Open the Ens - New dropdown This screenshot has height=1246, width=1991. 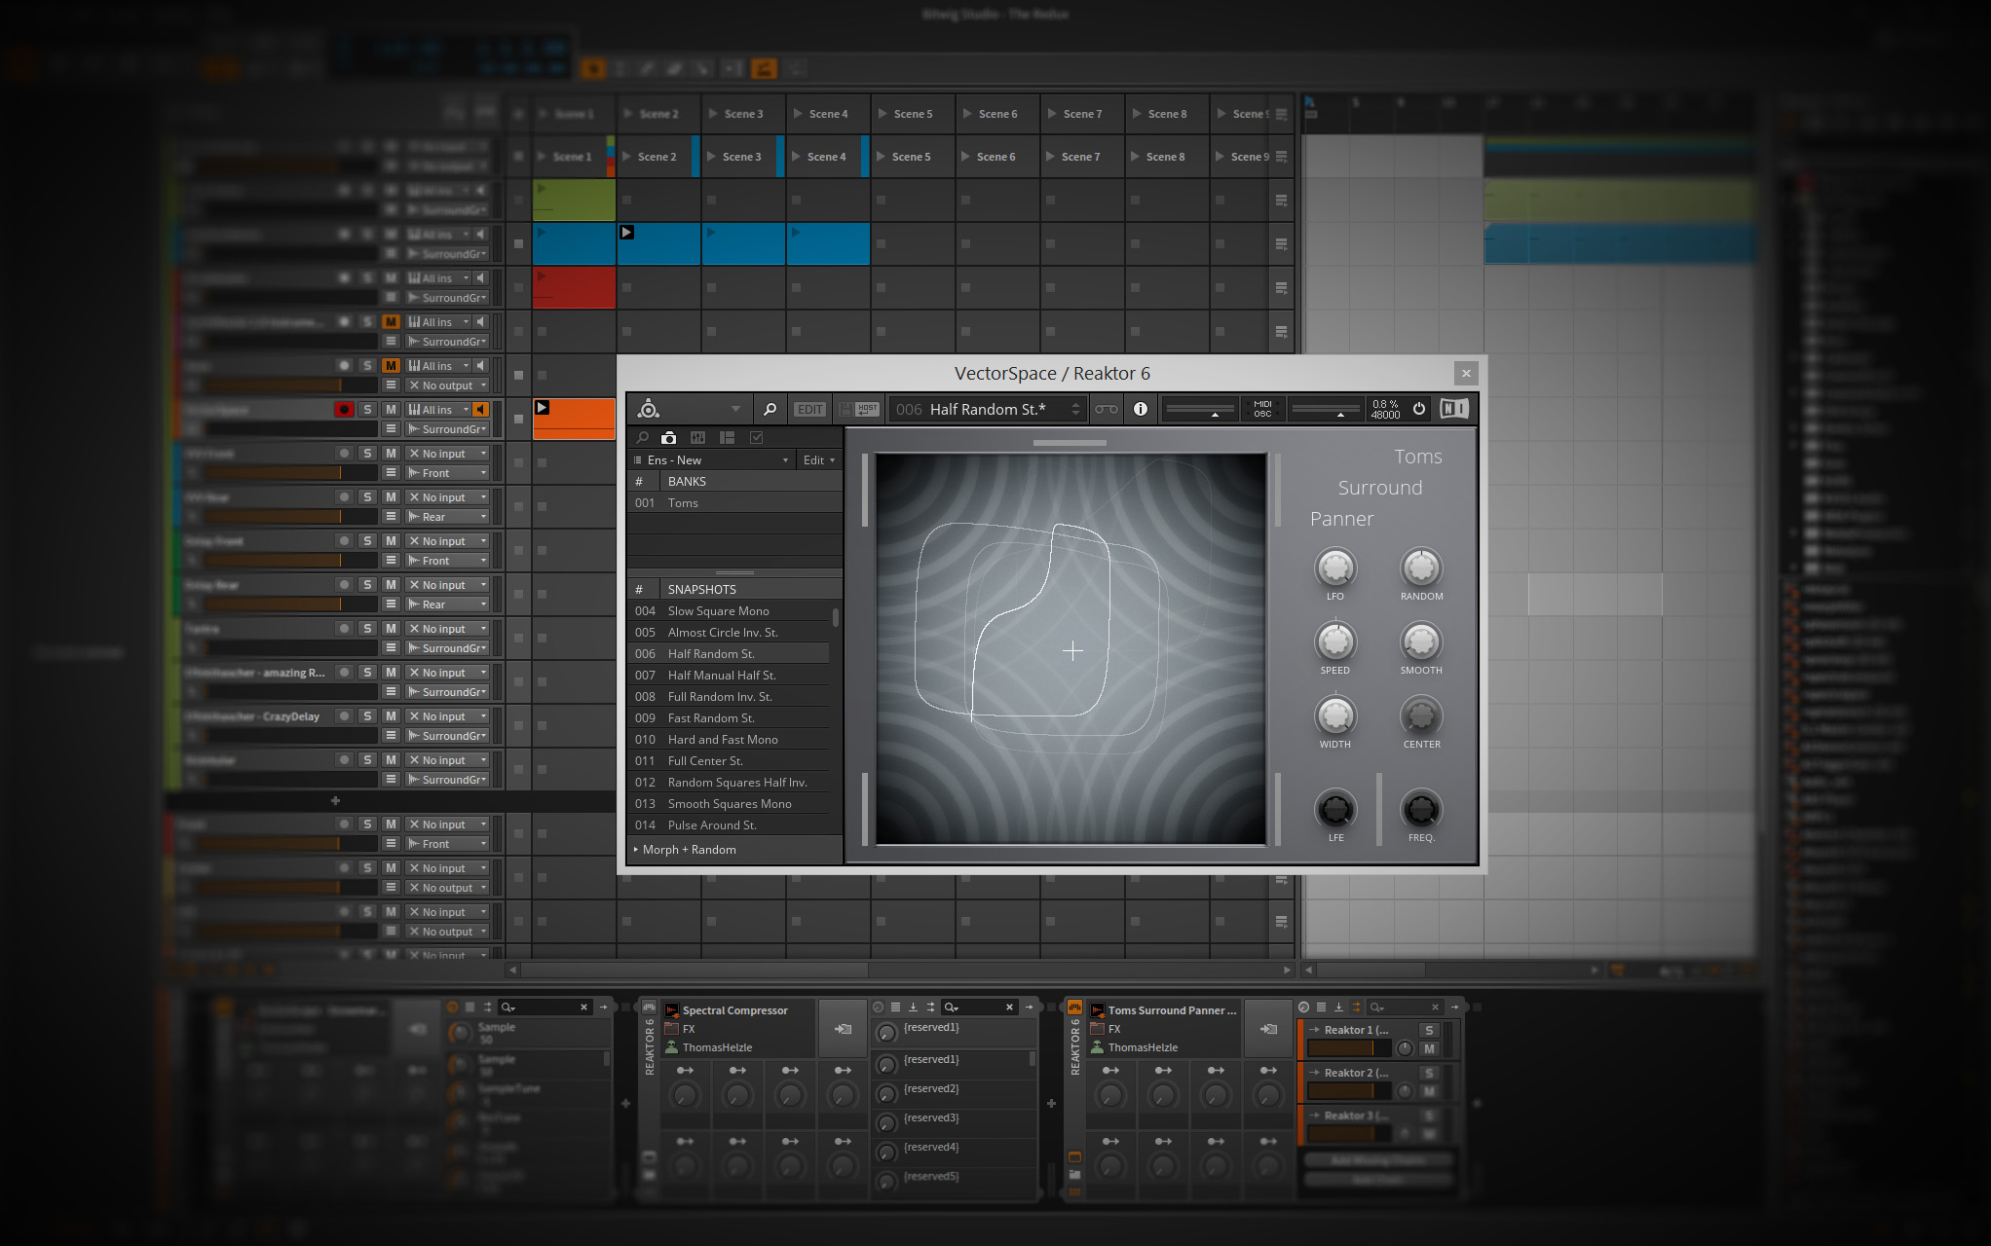click(x=711, y=459)
